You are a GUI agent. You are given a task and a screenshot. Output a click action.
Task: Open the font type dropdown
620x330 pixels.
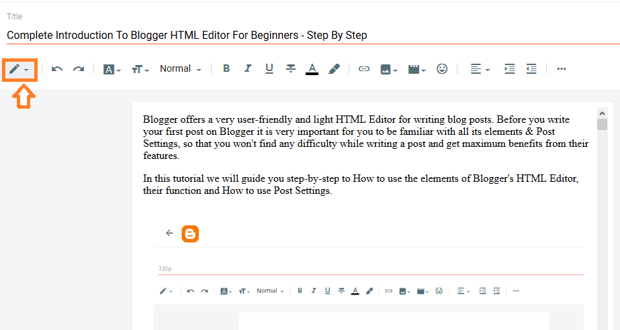coord(112,70)
